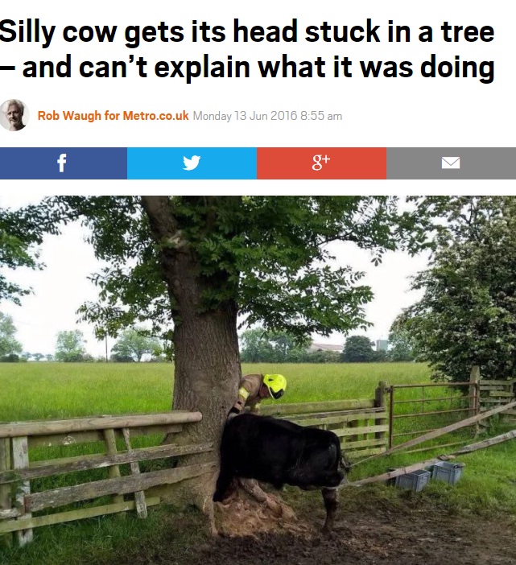Share the article on Facebook

[64, 163]
